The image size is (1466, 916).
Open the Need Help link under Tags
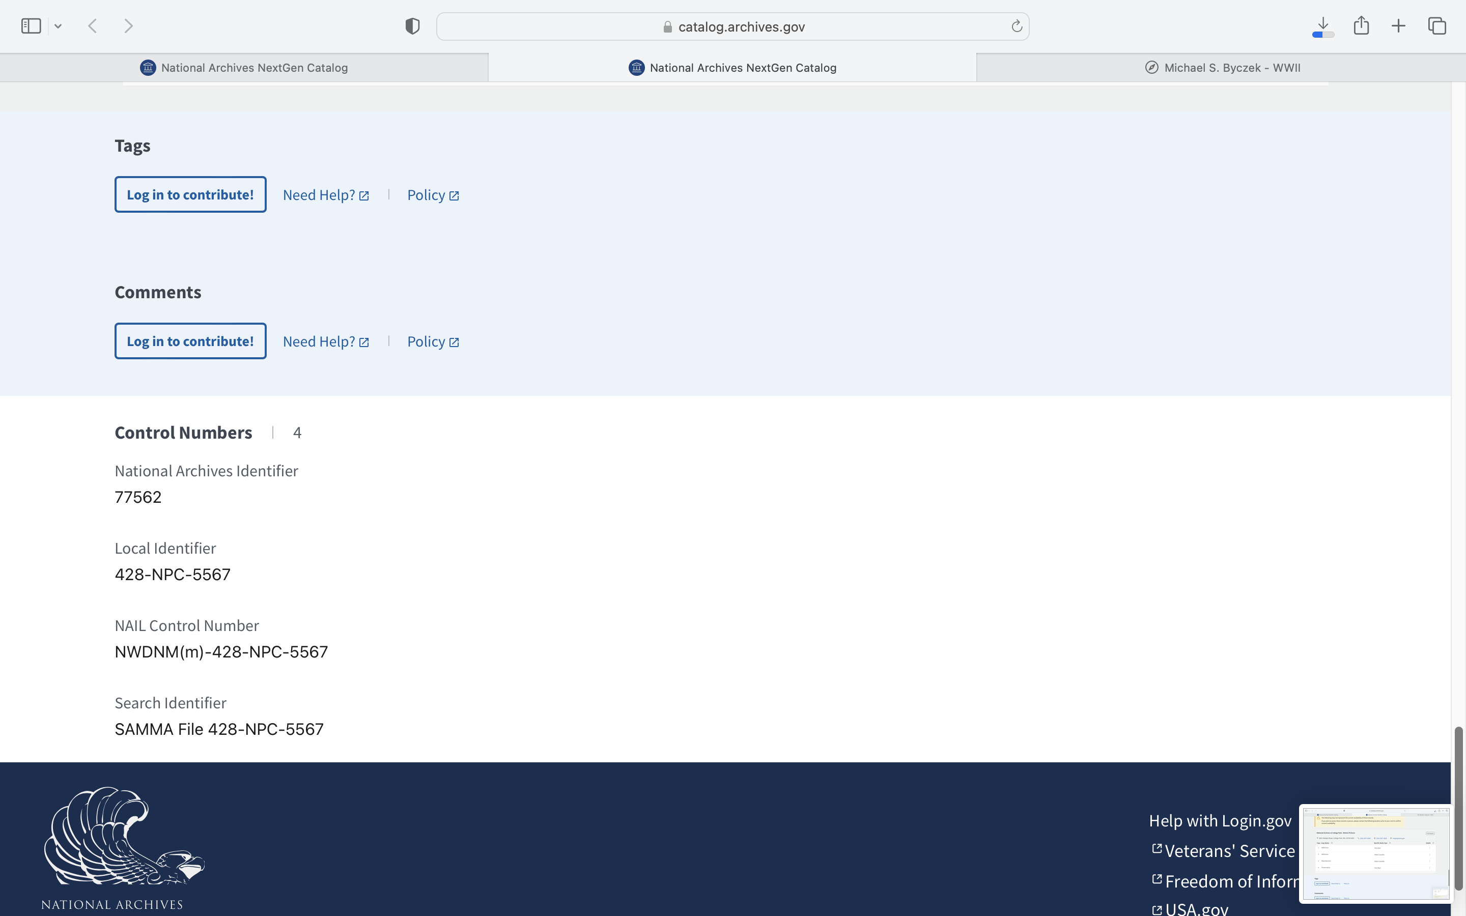326,195
